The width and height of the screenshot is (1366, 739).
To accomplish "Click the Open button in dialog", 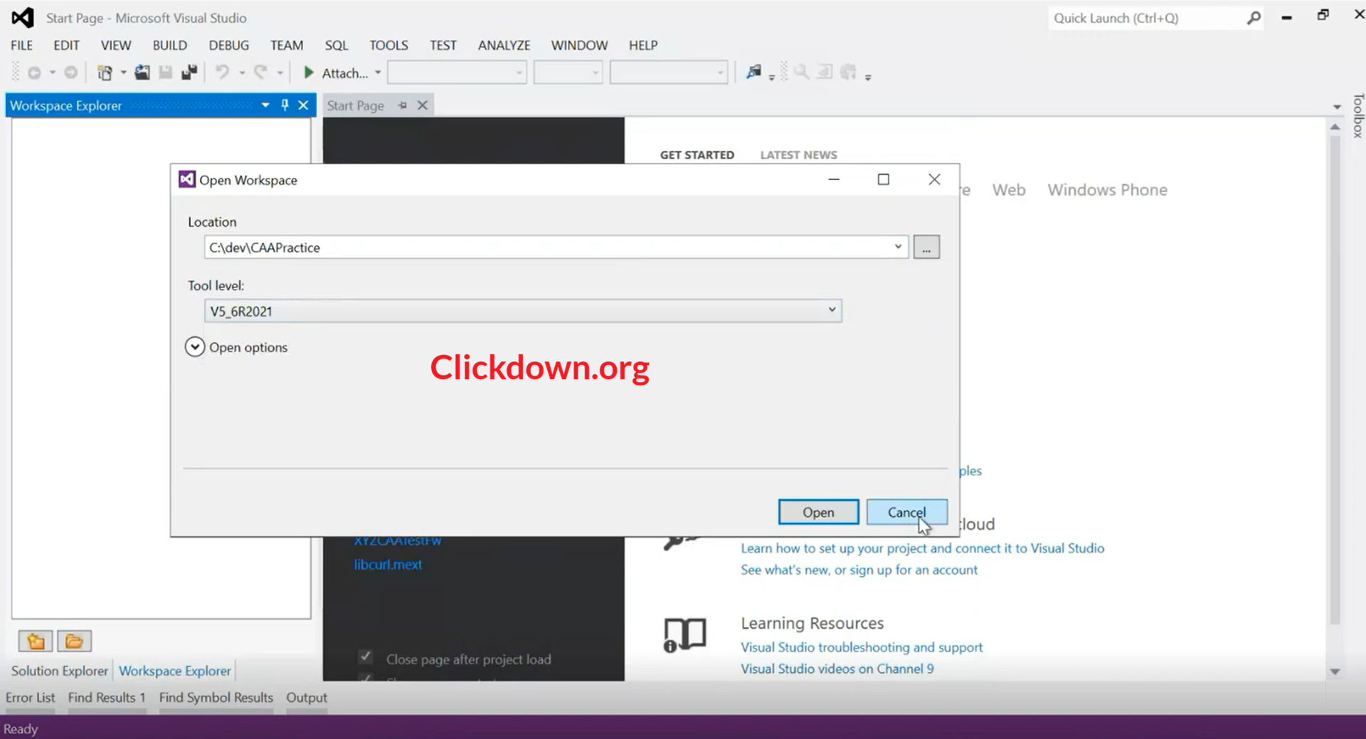I will click(818, 512).
